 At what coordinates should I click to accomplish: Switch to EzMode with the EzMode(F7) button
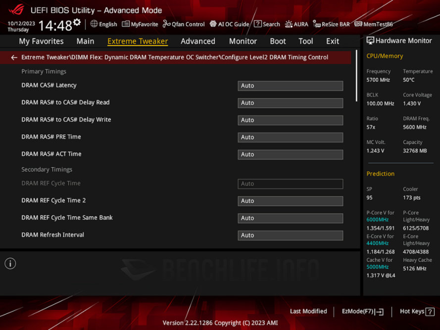[362, 311]
